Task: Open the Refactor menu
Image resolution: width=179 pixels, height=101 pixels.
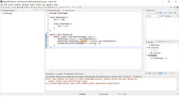Action: click(x=18, y=5)
